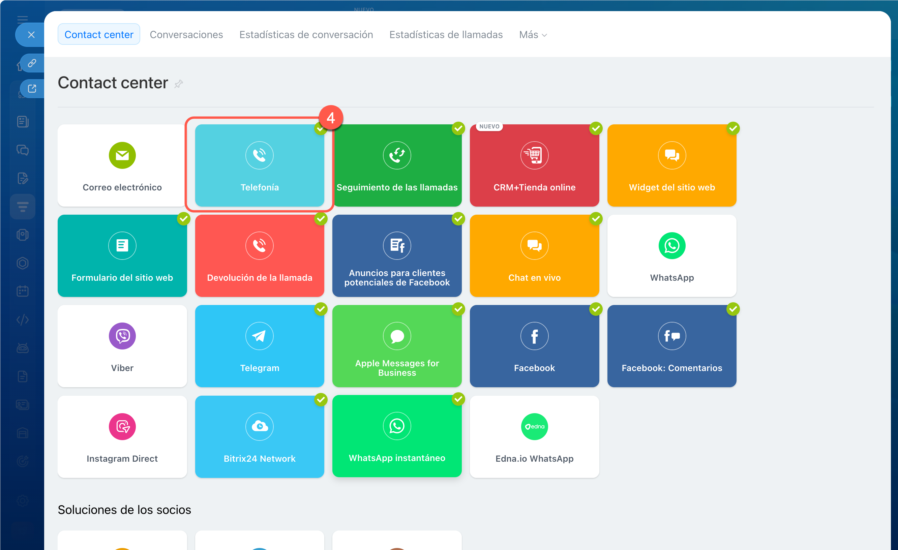
Task: Click the copy link icon button
Action: point(32,63)
